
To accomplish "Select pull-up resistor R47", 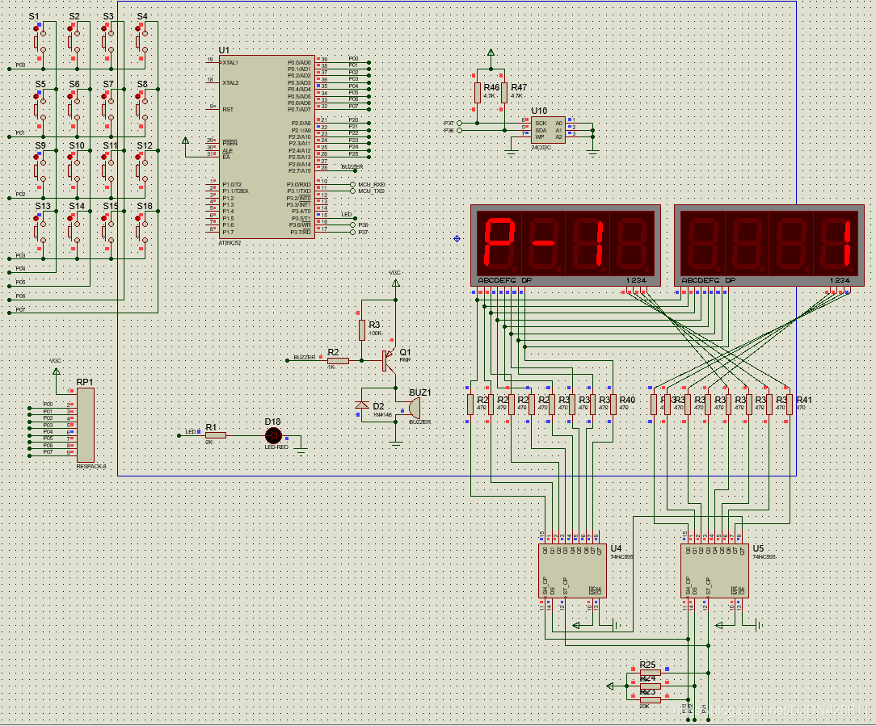I will 504,93.
